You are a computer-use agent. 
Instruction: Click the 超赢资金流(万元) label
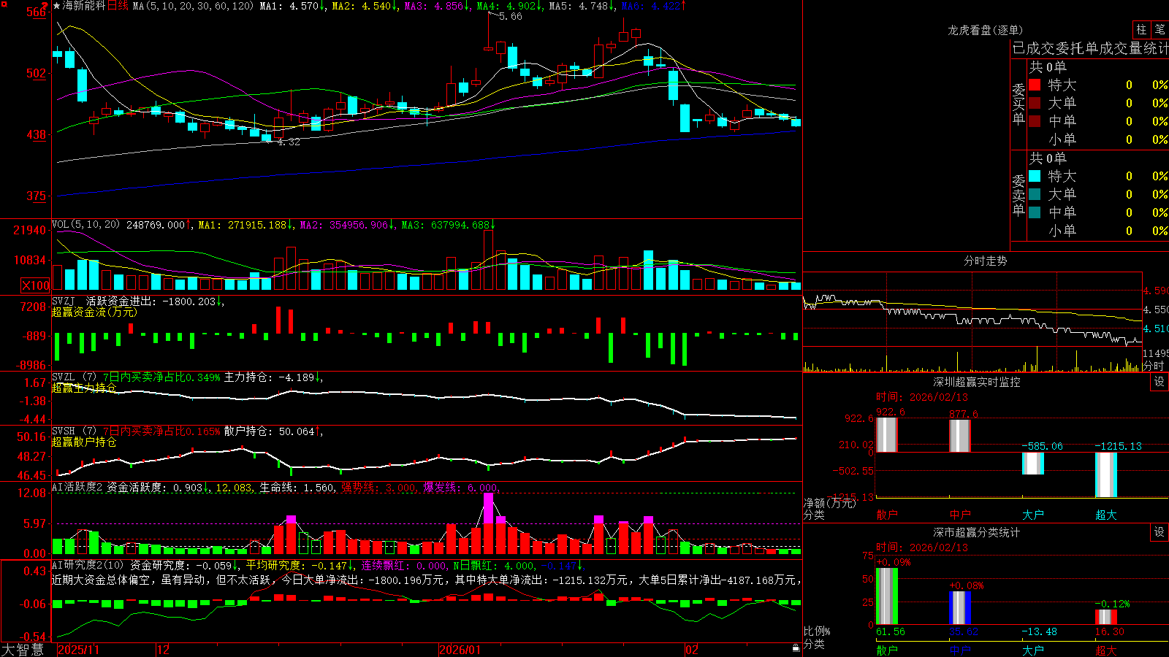pos(94,312)
